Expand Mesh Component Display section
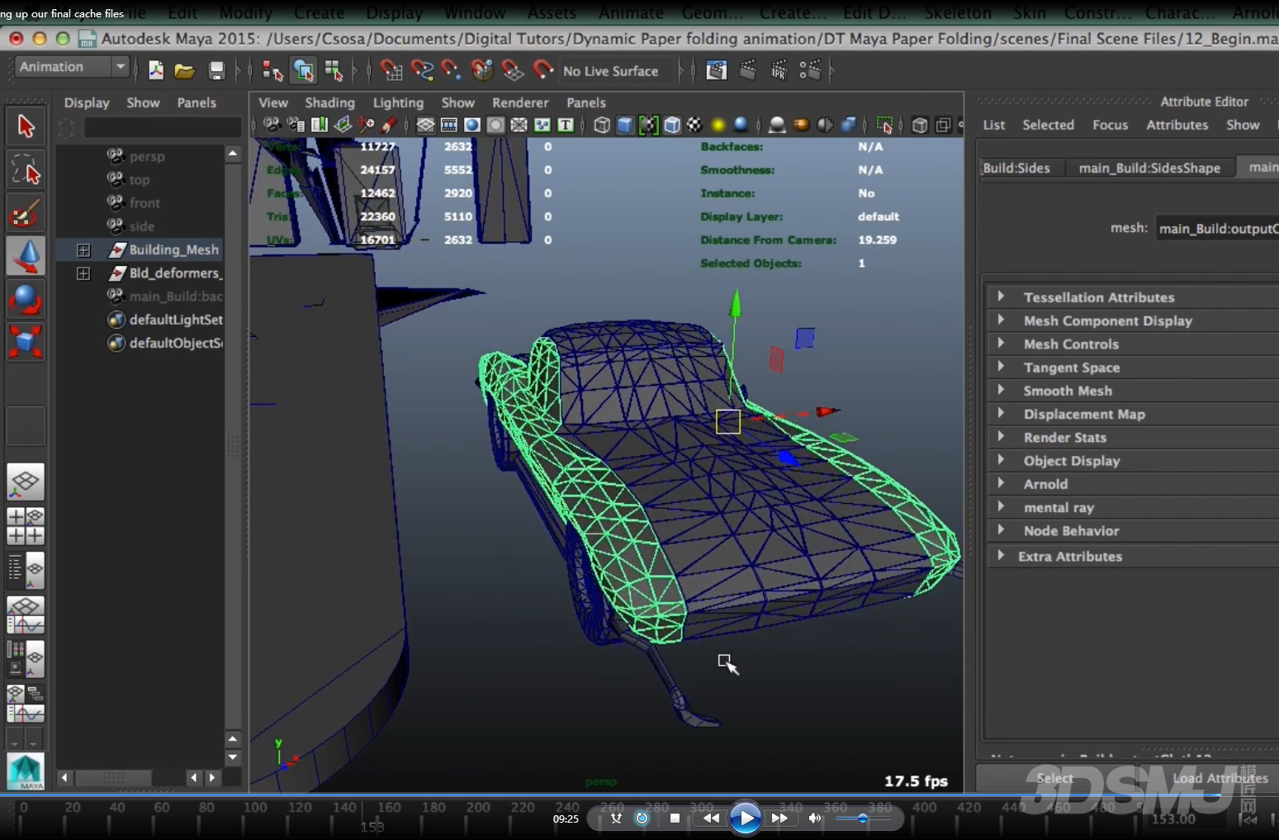1279x840 pixels. coord(1001,320)
